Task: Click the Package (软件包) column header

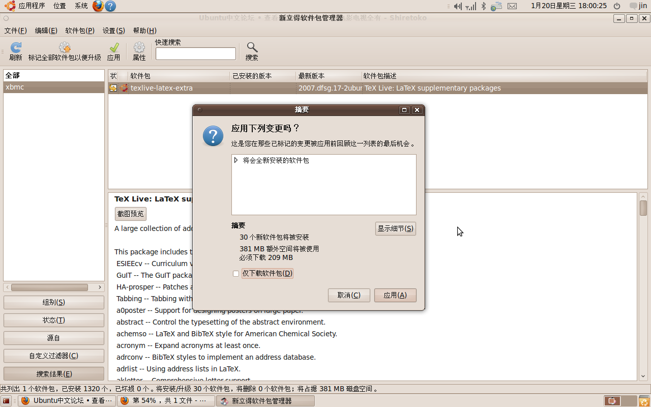Action: (x=179, y=76)
